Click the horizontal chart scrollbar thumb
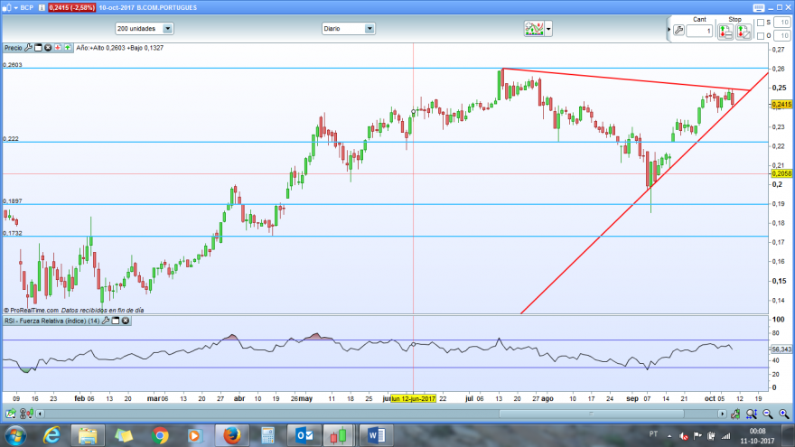 (591, 414)
